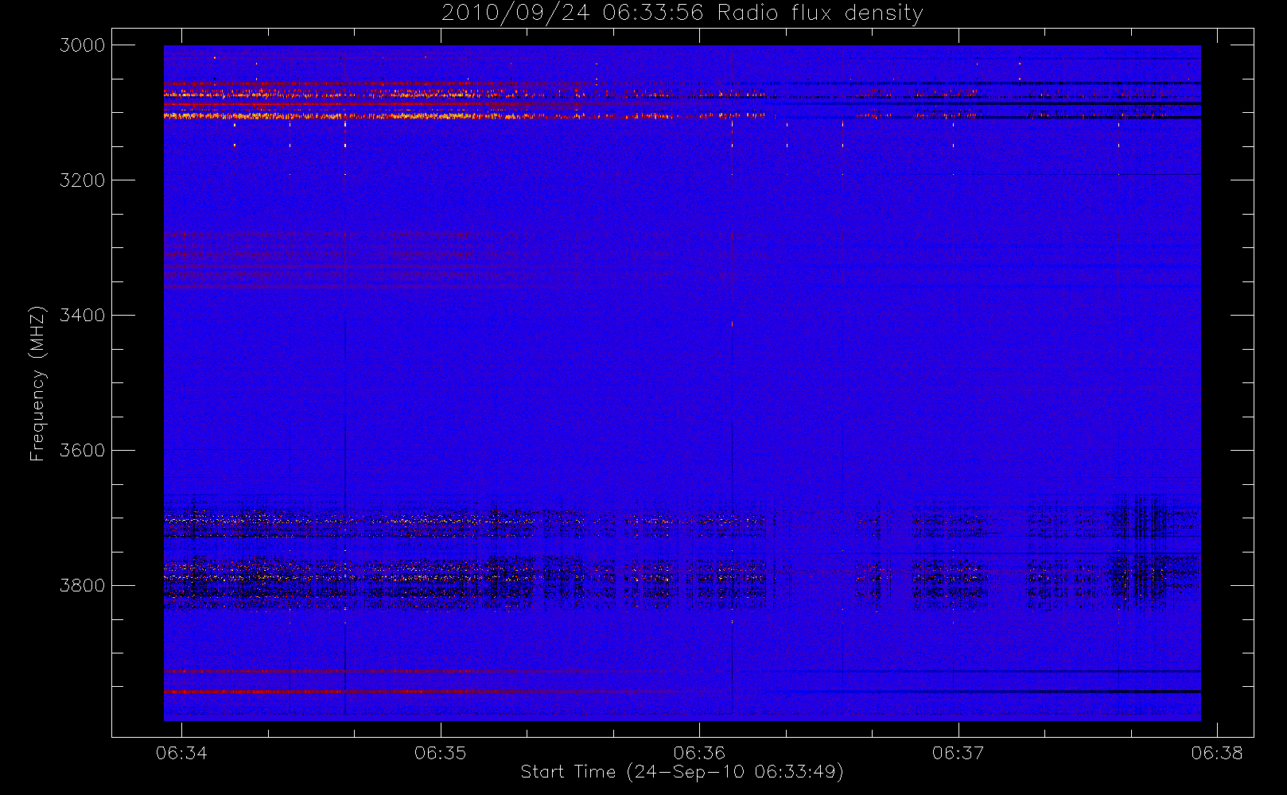The width and height of the screenshot is (1287, 795).
Task: Click the 06:36 time tick label
Action: coord(699,753)
